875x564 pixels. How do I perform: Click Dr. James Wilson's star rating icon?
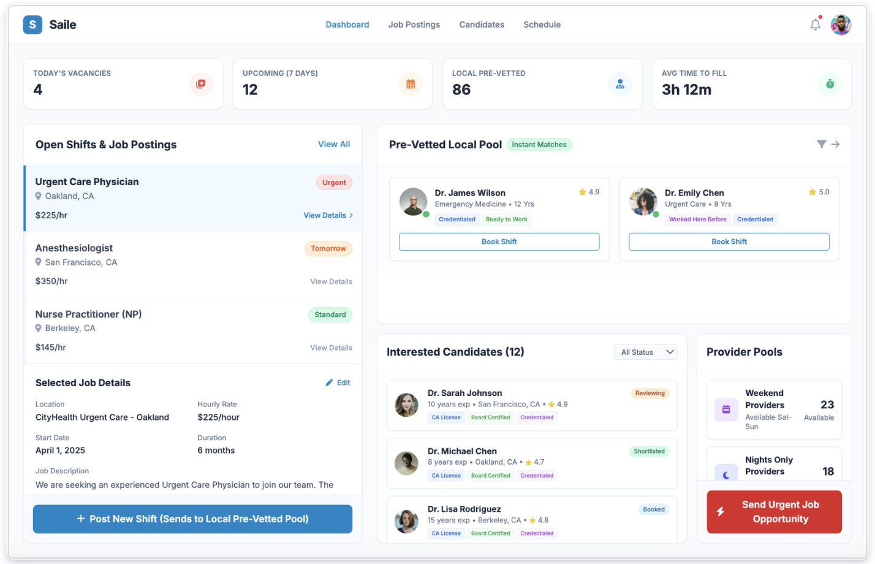(582, 192)
